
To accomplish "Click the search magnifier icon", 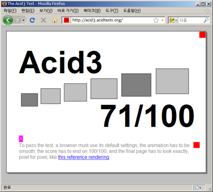I will [206, 20].
